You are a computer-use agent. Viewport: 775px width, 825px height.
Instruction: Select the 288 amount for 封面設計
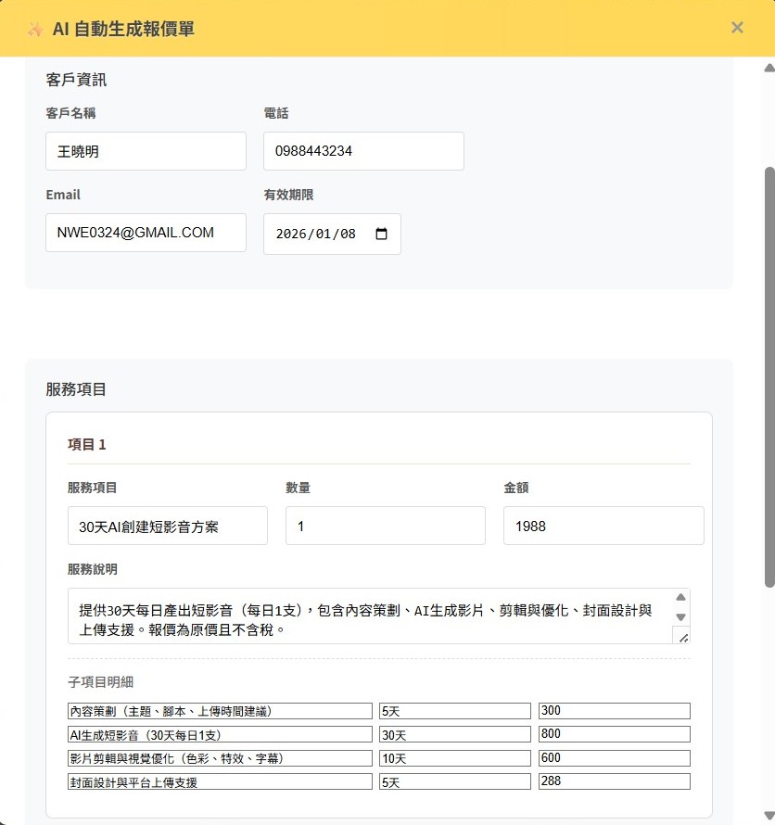coord(614,781)
